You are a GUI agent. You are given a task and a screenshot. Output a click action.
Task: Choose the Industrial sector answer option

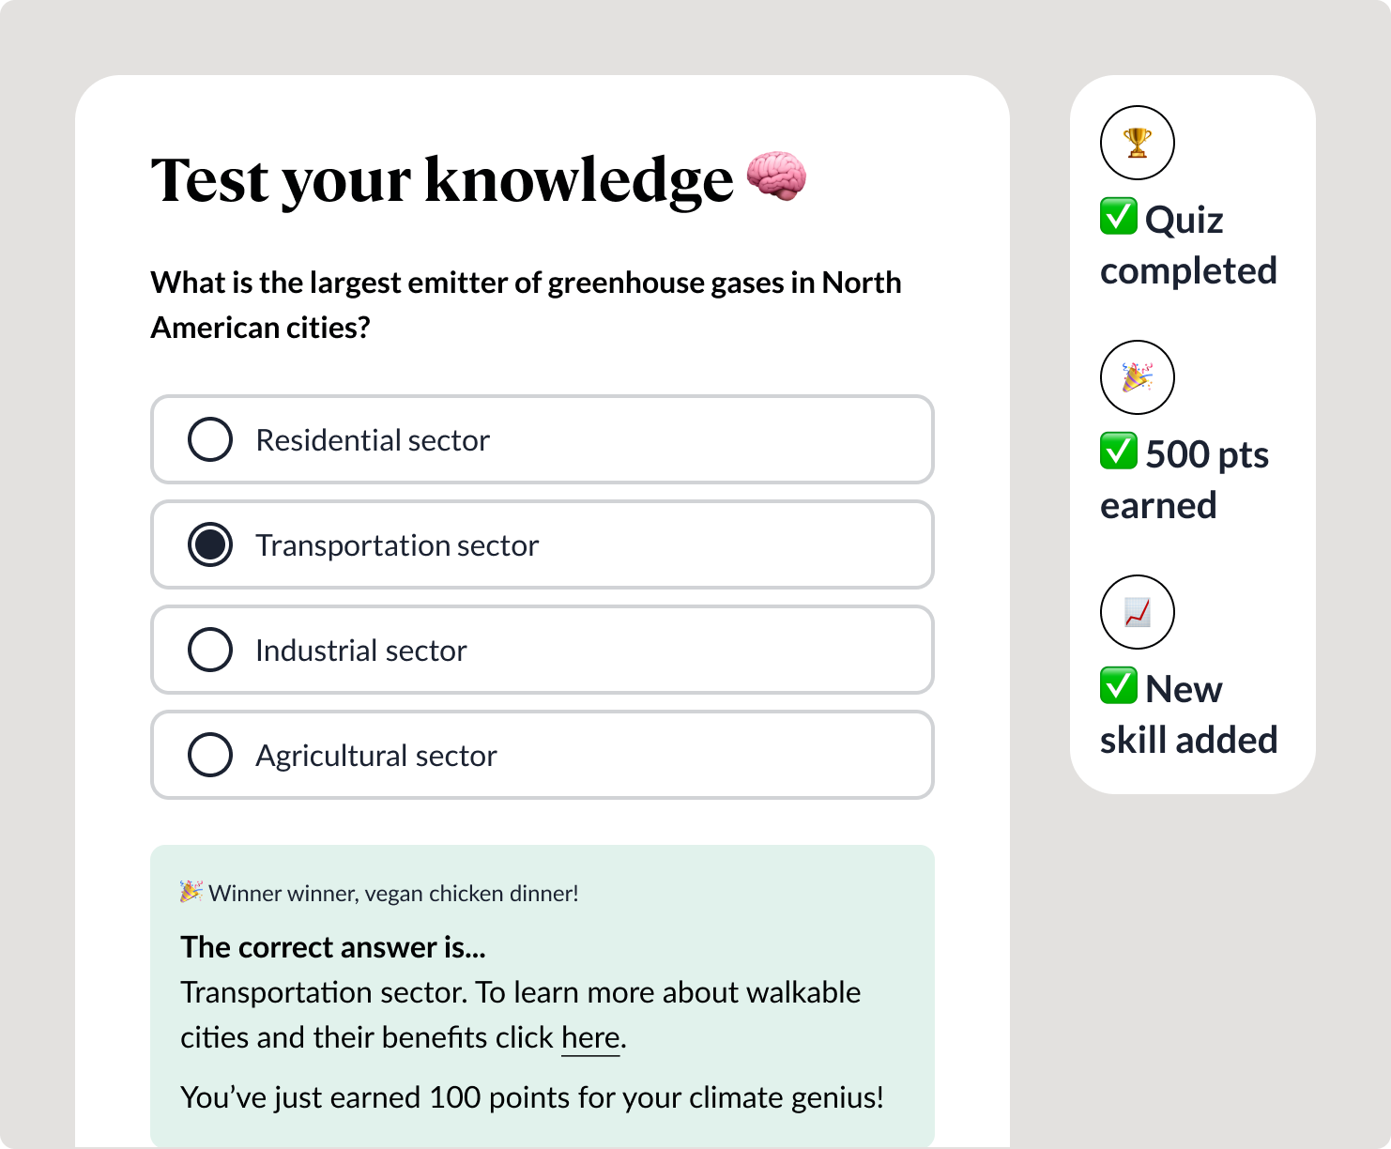[x=543, y=650]
